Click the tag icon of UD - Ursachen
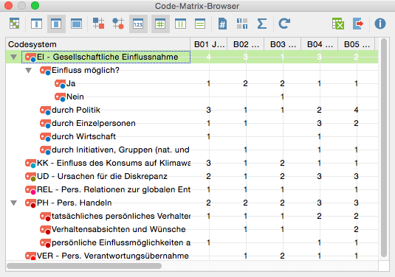This screenshot has width=395, height=277. pos(30,177)
